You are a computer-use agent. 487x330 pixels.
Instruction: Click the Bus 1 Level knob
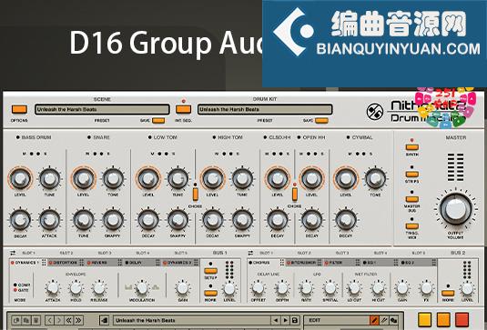pos(229,289)
